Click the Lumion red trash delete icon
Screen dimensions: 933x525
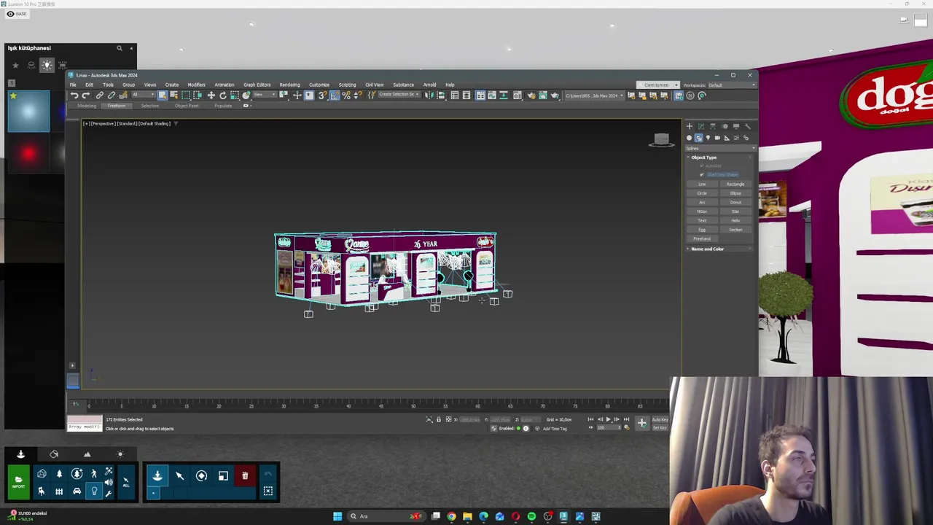tap(245, 475)
